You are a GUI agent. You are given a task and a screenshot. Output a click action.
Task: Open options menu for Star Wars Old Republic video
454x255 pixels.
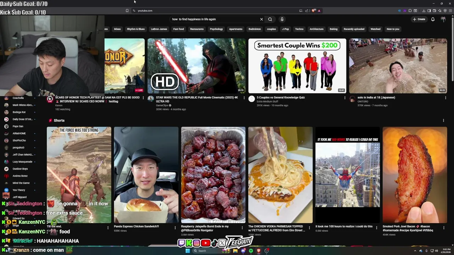(x=244, y=98)
